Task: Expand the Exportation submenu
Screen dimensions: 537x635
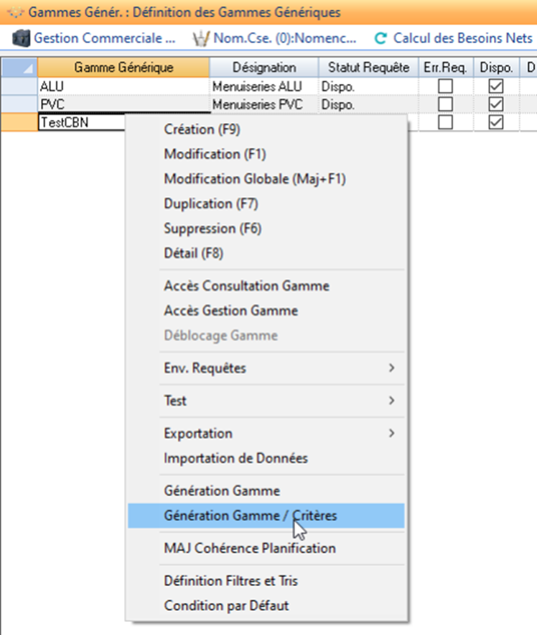Action: (x=391, y=434)
